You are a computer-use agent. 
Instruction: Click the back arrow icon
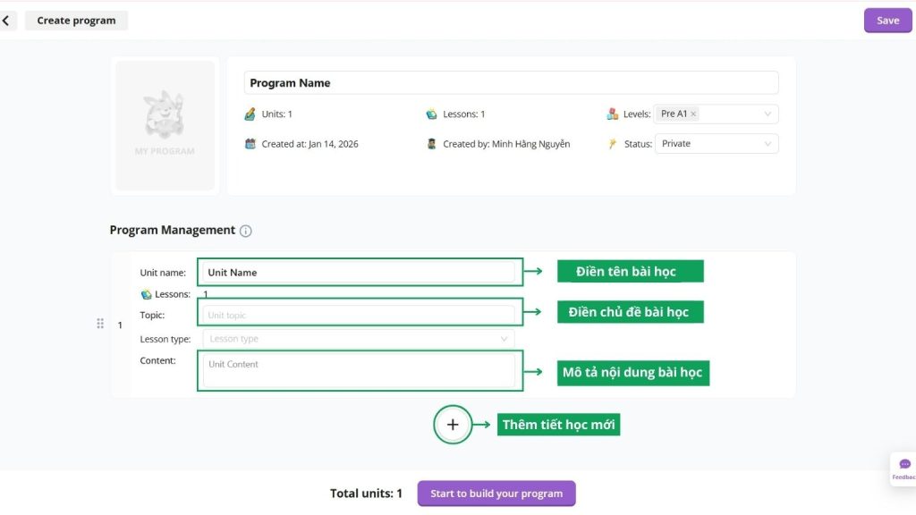(x=7, y=21)
